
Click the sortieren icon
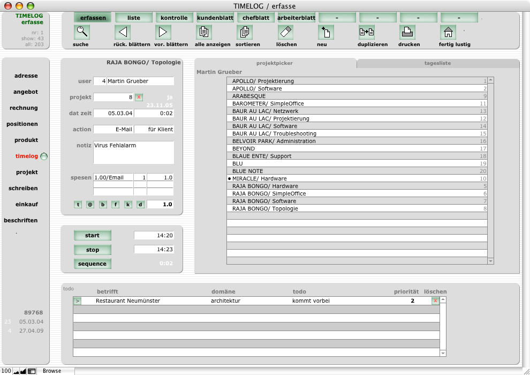[x=244, y=32]
